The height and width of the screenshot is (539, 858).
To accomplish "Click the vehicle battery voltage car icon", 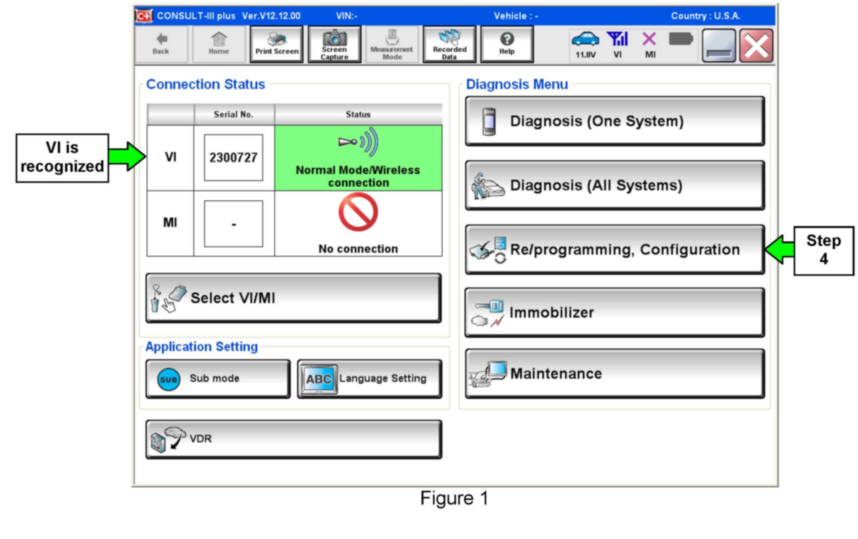I will coord(585,39).
